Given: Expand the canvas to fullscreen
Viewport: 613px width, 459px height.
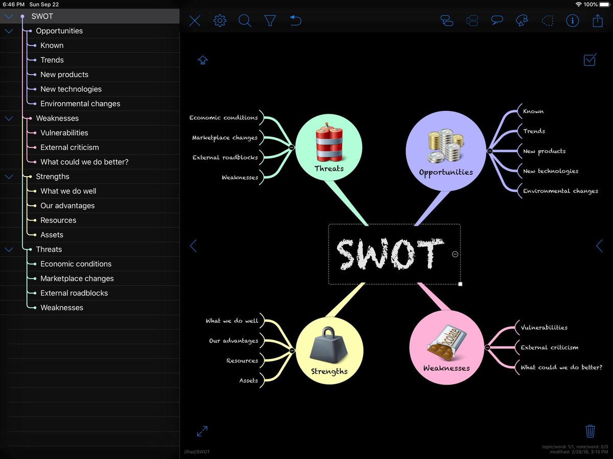Looking at the screenshot, I should 202,431.
